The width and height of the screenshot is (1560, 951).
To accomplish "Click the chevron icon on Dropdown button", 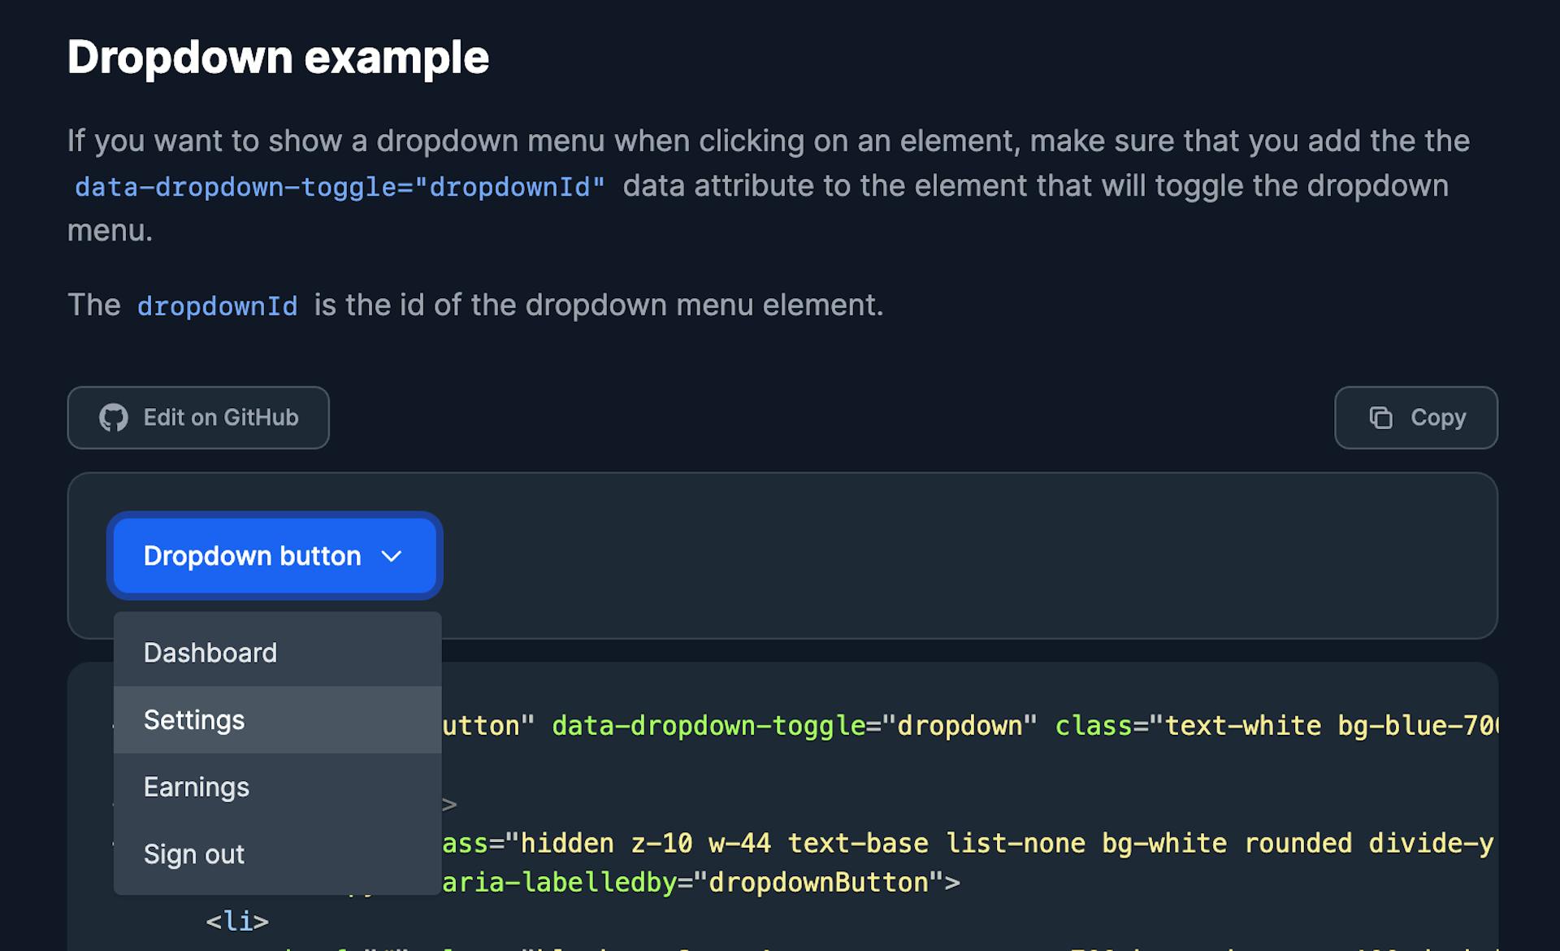I will point(392,556).
